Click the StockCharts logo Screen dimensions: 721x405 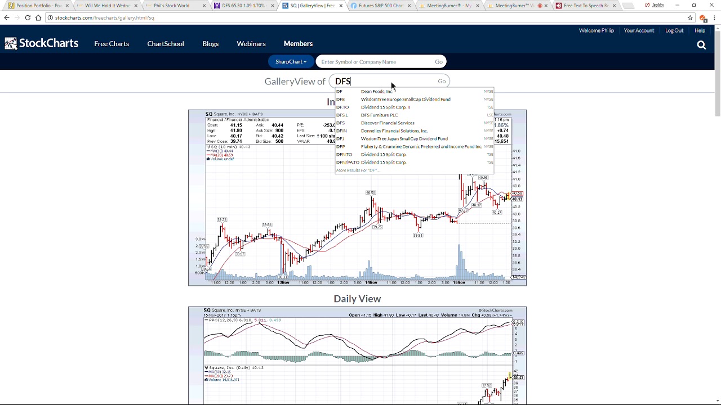coord(41,43)
